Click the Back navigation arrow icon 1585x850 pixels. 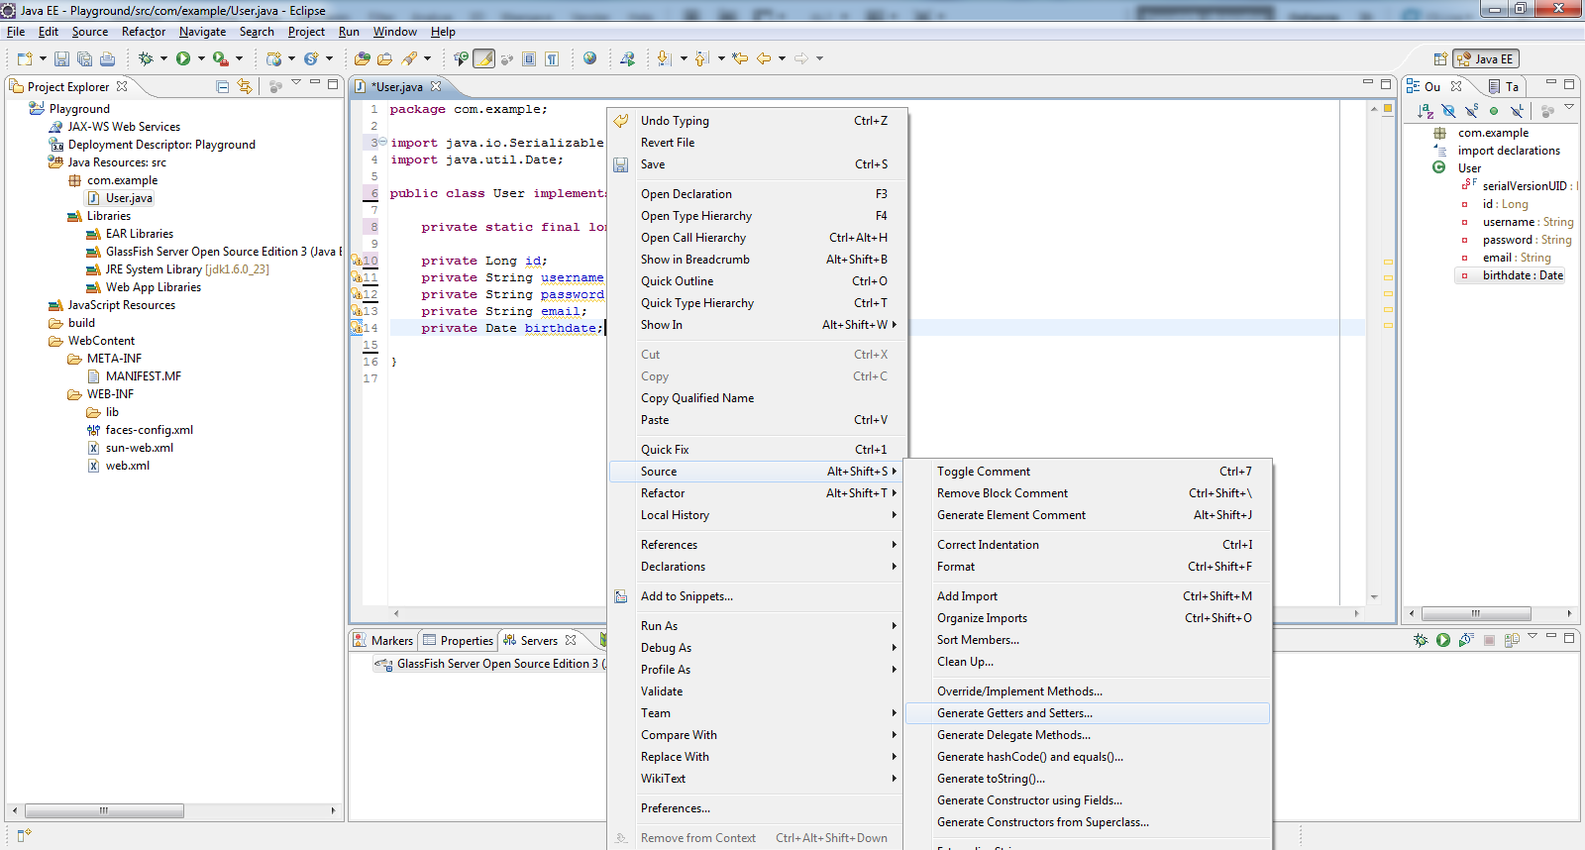[x=763, y=58]
